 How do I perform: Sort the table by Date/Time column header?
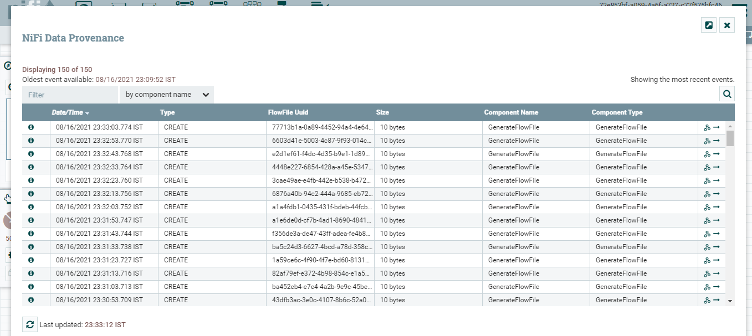(x=70, y=112)
